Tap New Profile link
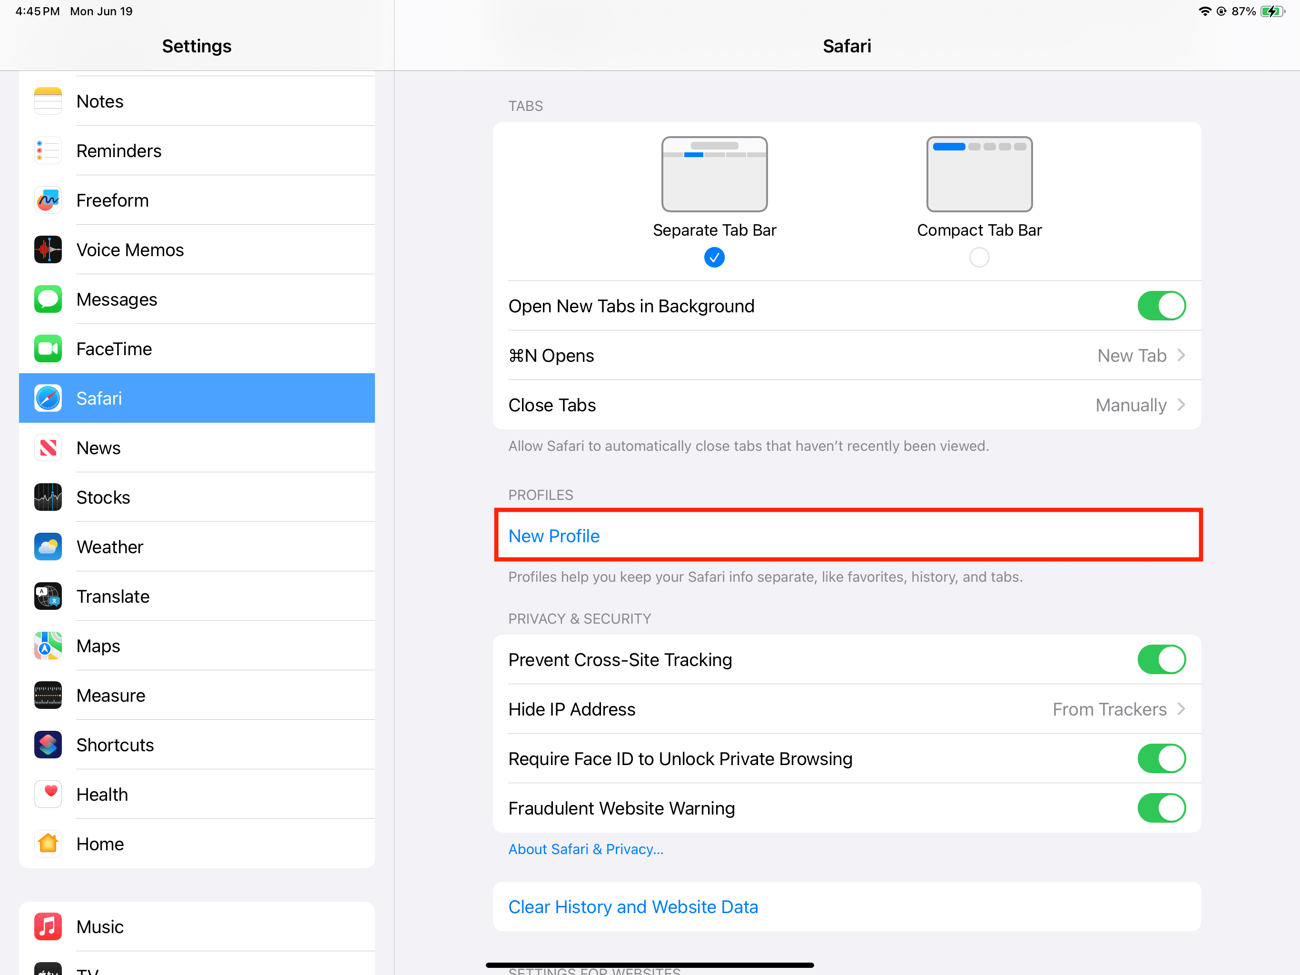 pyautogui.click(x=553, y=536)
